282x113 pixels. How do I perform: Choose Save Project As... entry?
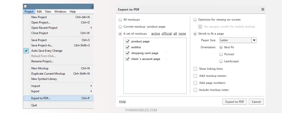59,45
